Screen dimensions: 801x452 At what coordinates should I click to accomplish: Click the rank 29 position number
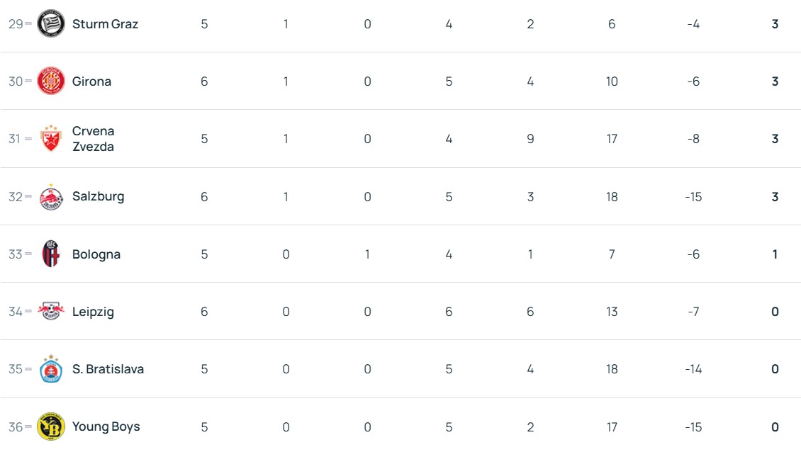click(x=16, y=24)
